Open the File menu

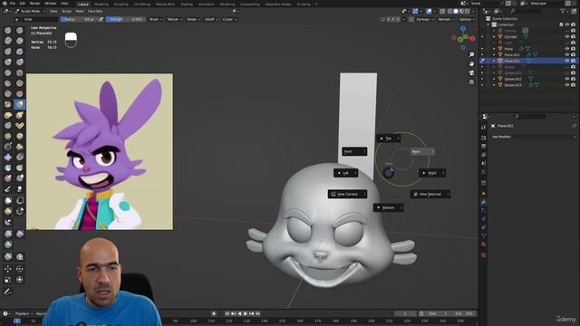pos(13,4)
